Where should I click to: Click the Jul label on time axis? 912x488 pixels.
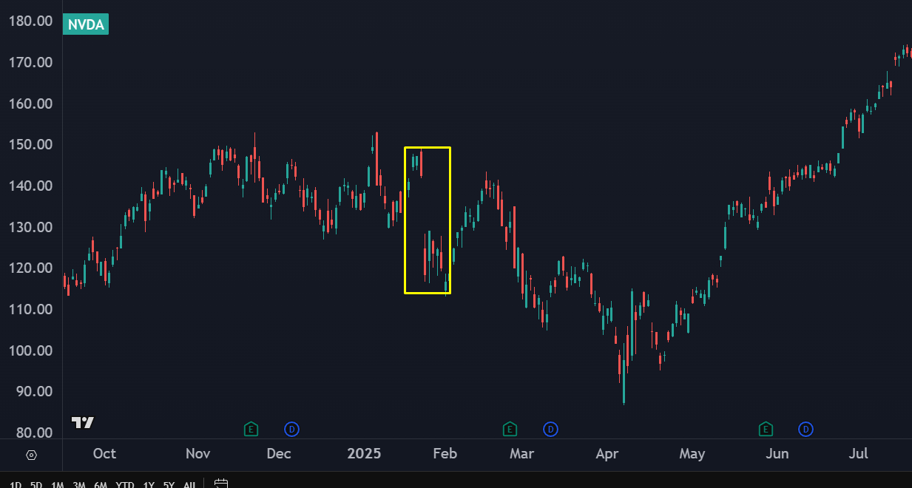tap(858, 454)
